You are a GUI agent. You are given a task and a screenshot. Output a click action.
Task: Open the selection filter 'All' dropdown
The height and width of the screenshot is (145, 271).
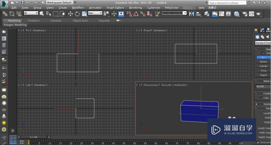click(x=31, y=13)
